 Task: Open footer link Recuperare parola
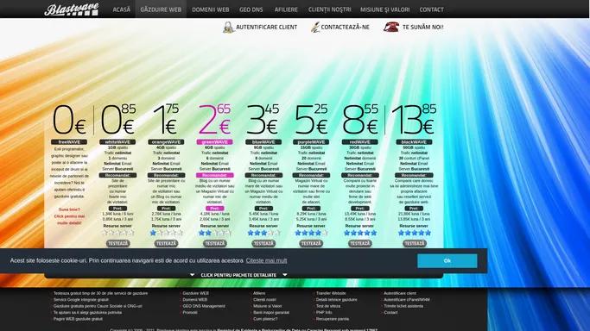(x=333, y=319)
